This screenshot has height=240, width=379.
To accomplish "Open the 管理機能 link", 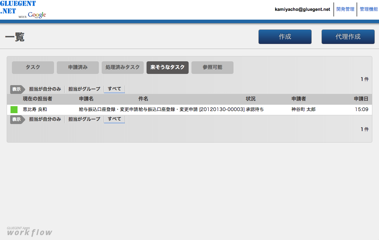I will (368, 9).
